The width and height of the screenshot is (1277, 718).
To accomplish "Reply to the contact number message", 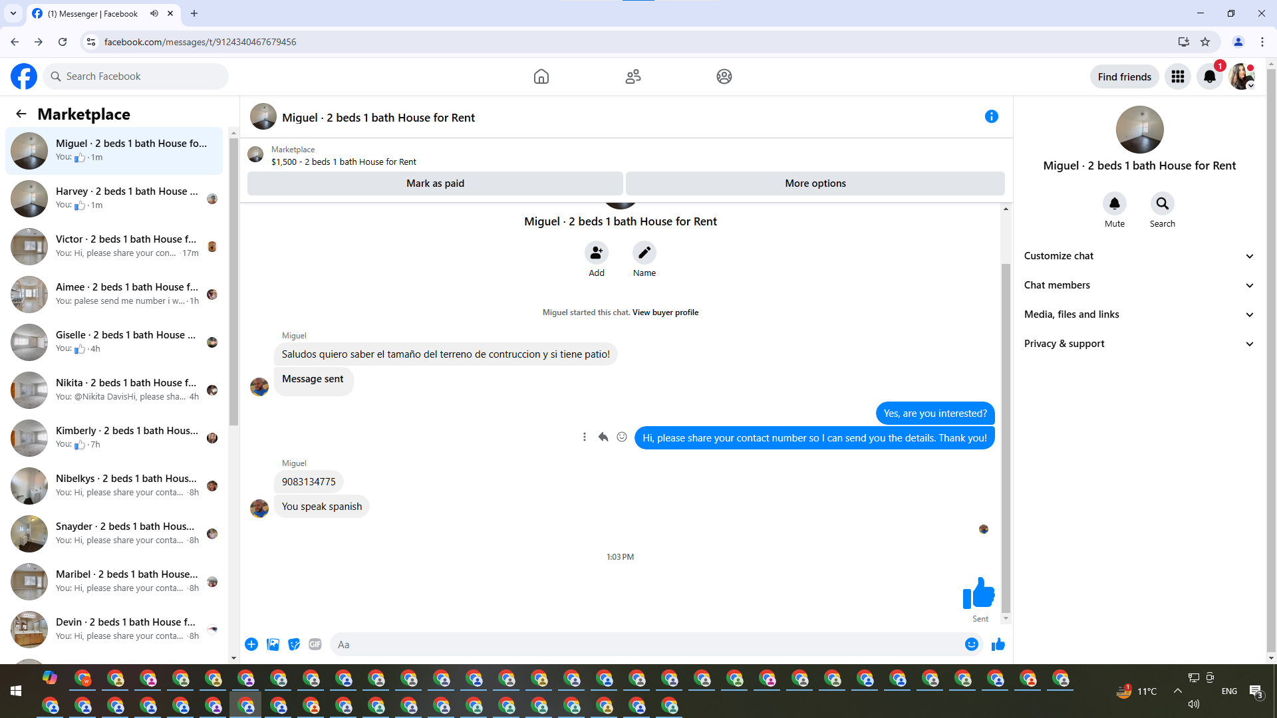I will tap(603, 437).
